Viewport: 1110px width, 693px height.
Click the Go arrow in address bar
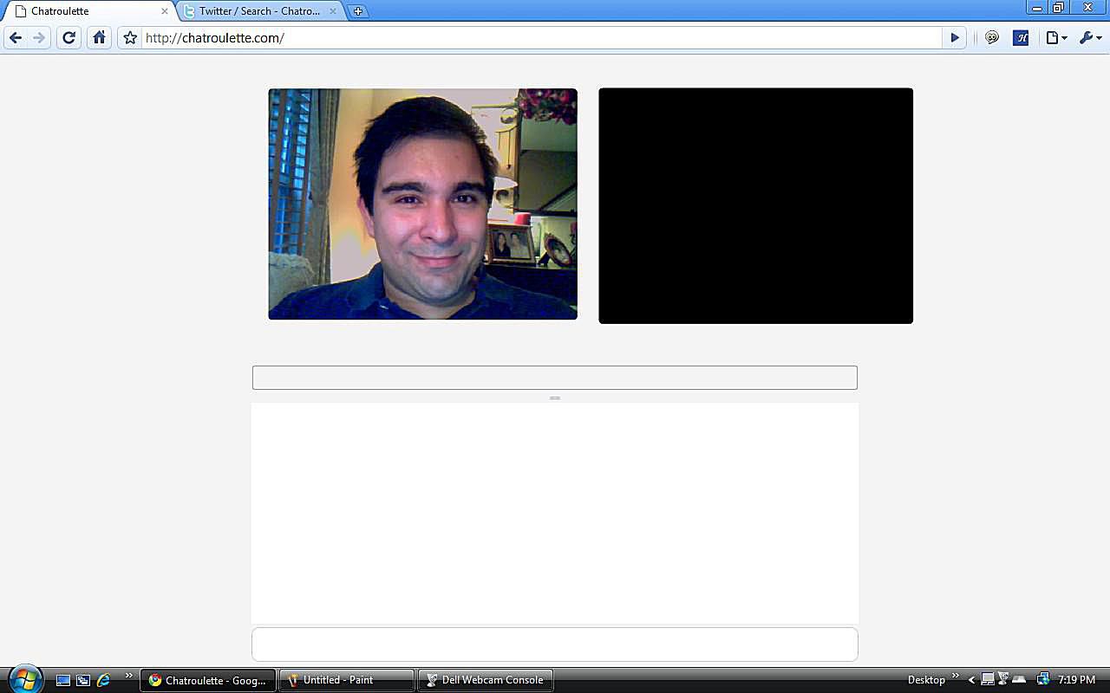pyautogui.click(x=955, y=38)
